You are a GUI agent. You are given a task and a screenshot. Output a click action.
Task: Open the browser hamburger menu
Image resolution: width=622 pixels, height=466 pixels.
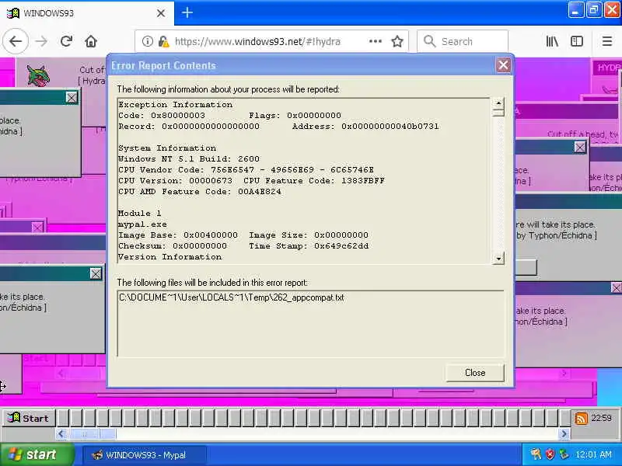click(607, 41)
